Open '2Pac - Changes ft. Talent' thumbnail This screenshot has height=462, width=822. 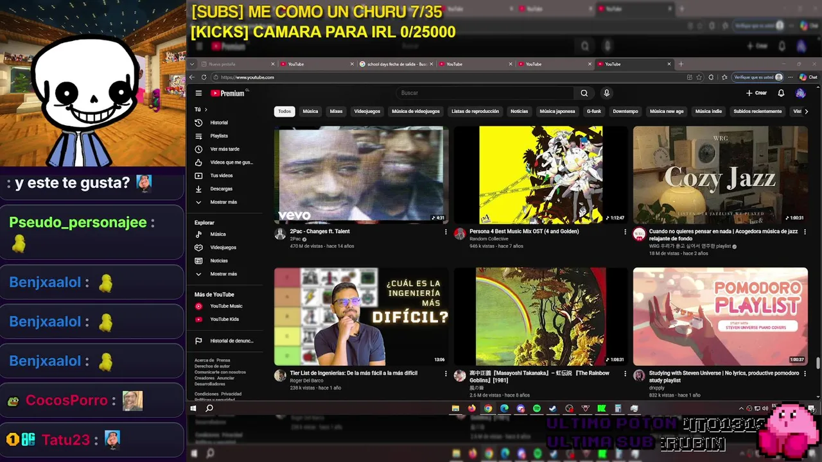(361, 175)
